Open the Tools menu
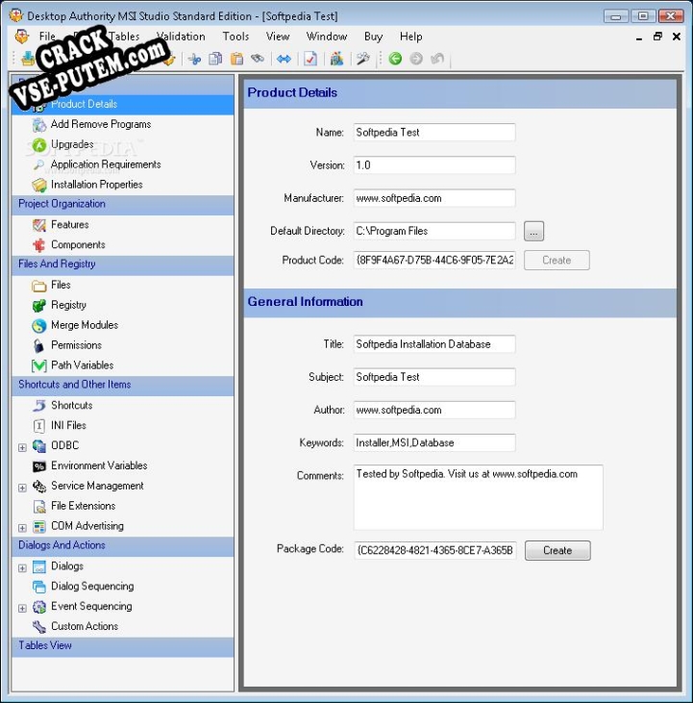 235,37
